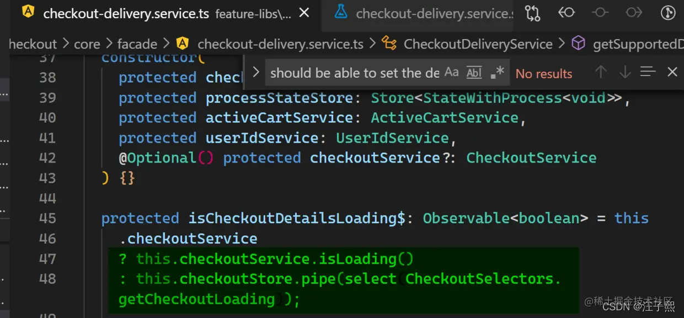The height and width of the screenshot is (318, 684).
Task: Click 'CheckoutService' type on line 42
Action: point(531,158)
